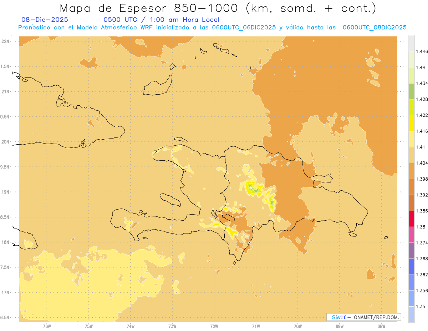Screen dimensions: 428x331
Task: Click the colorbar value '1.374'
Action: coord(422,243)
